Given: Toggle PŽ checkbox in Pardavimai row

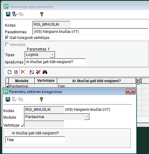Looking at the screenshot, I should click(x=138, y=86).
